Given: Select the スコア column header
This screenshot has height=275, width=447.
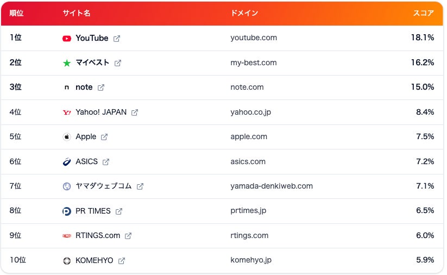Looking at the screenshot, I should [424, 13].
